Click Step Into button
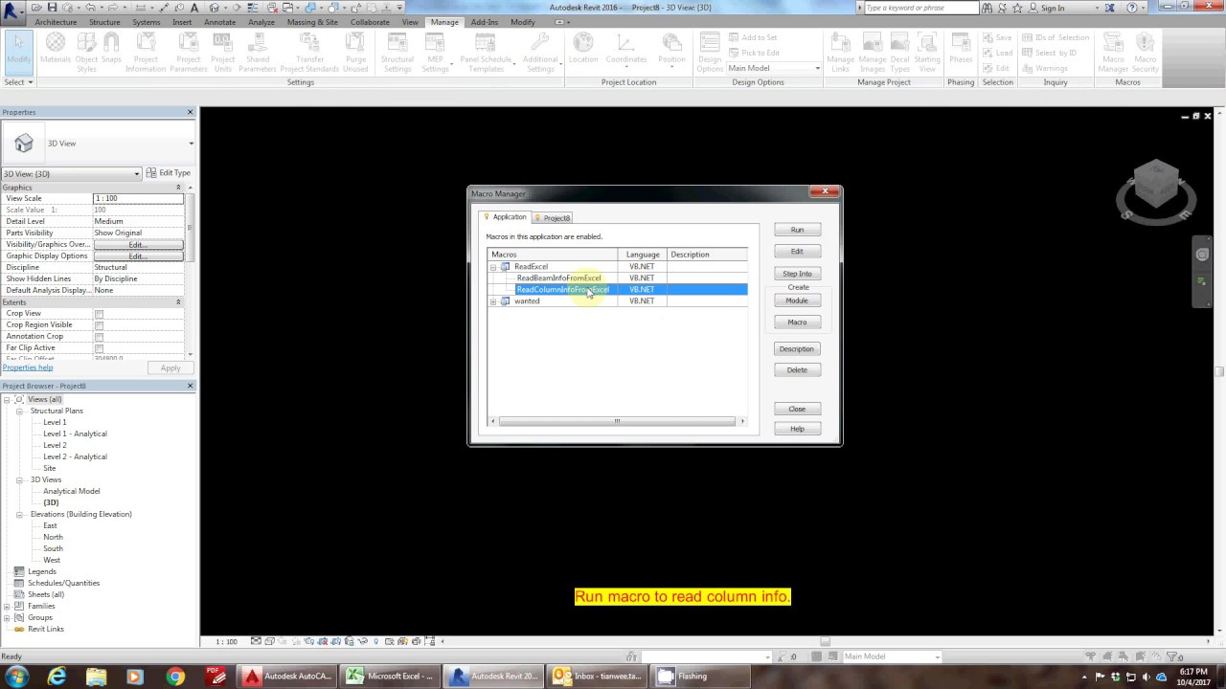The image size is (1226, 689). click(x=797, y=274)
